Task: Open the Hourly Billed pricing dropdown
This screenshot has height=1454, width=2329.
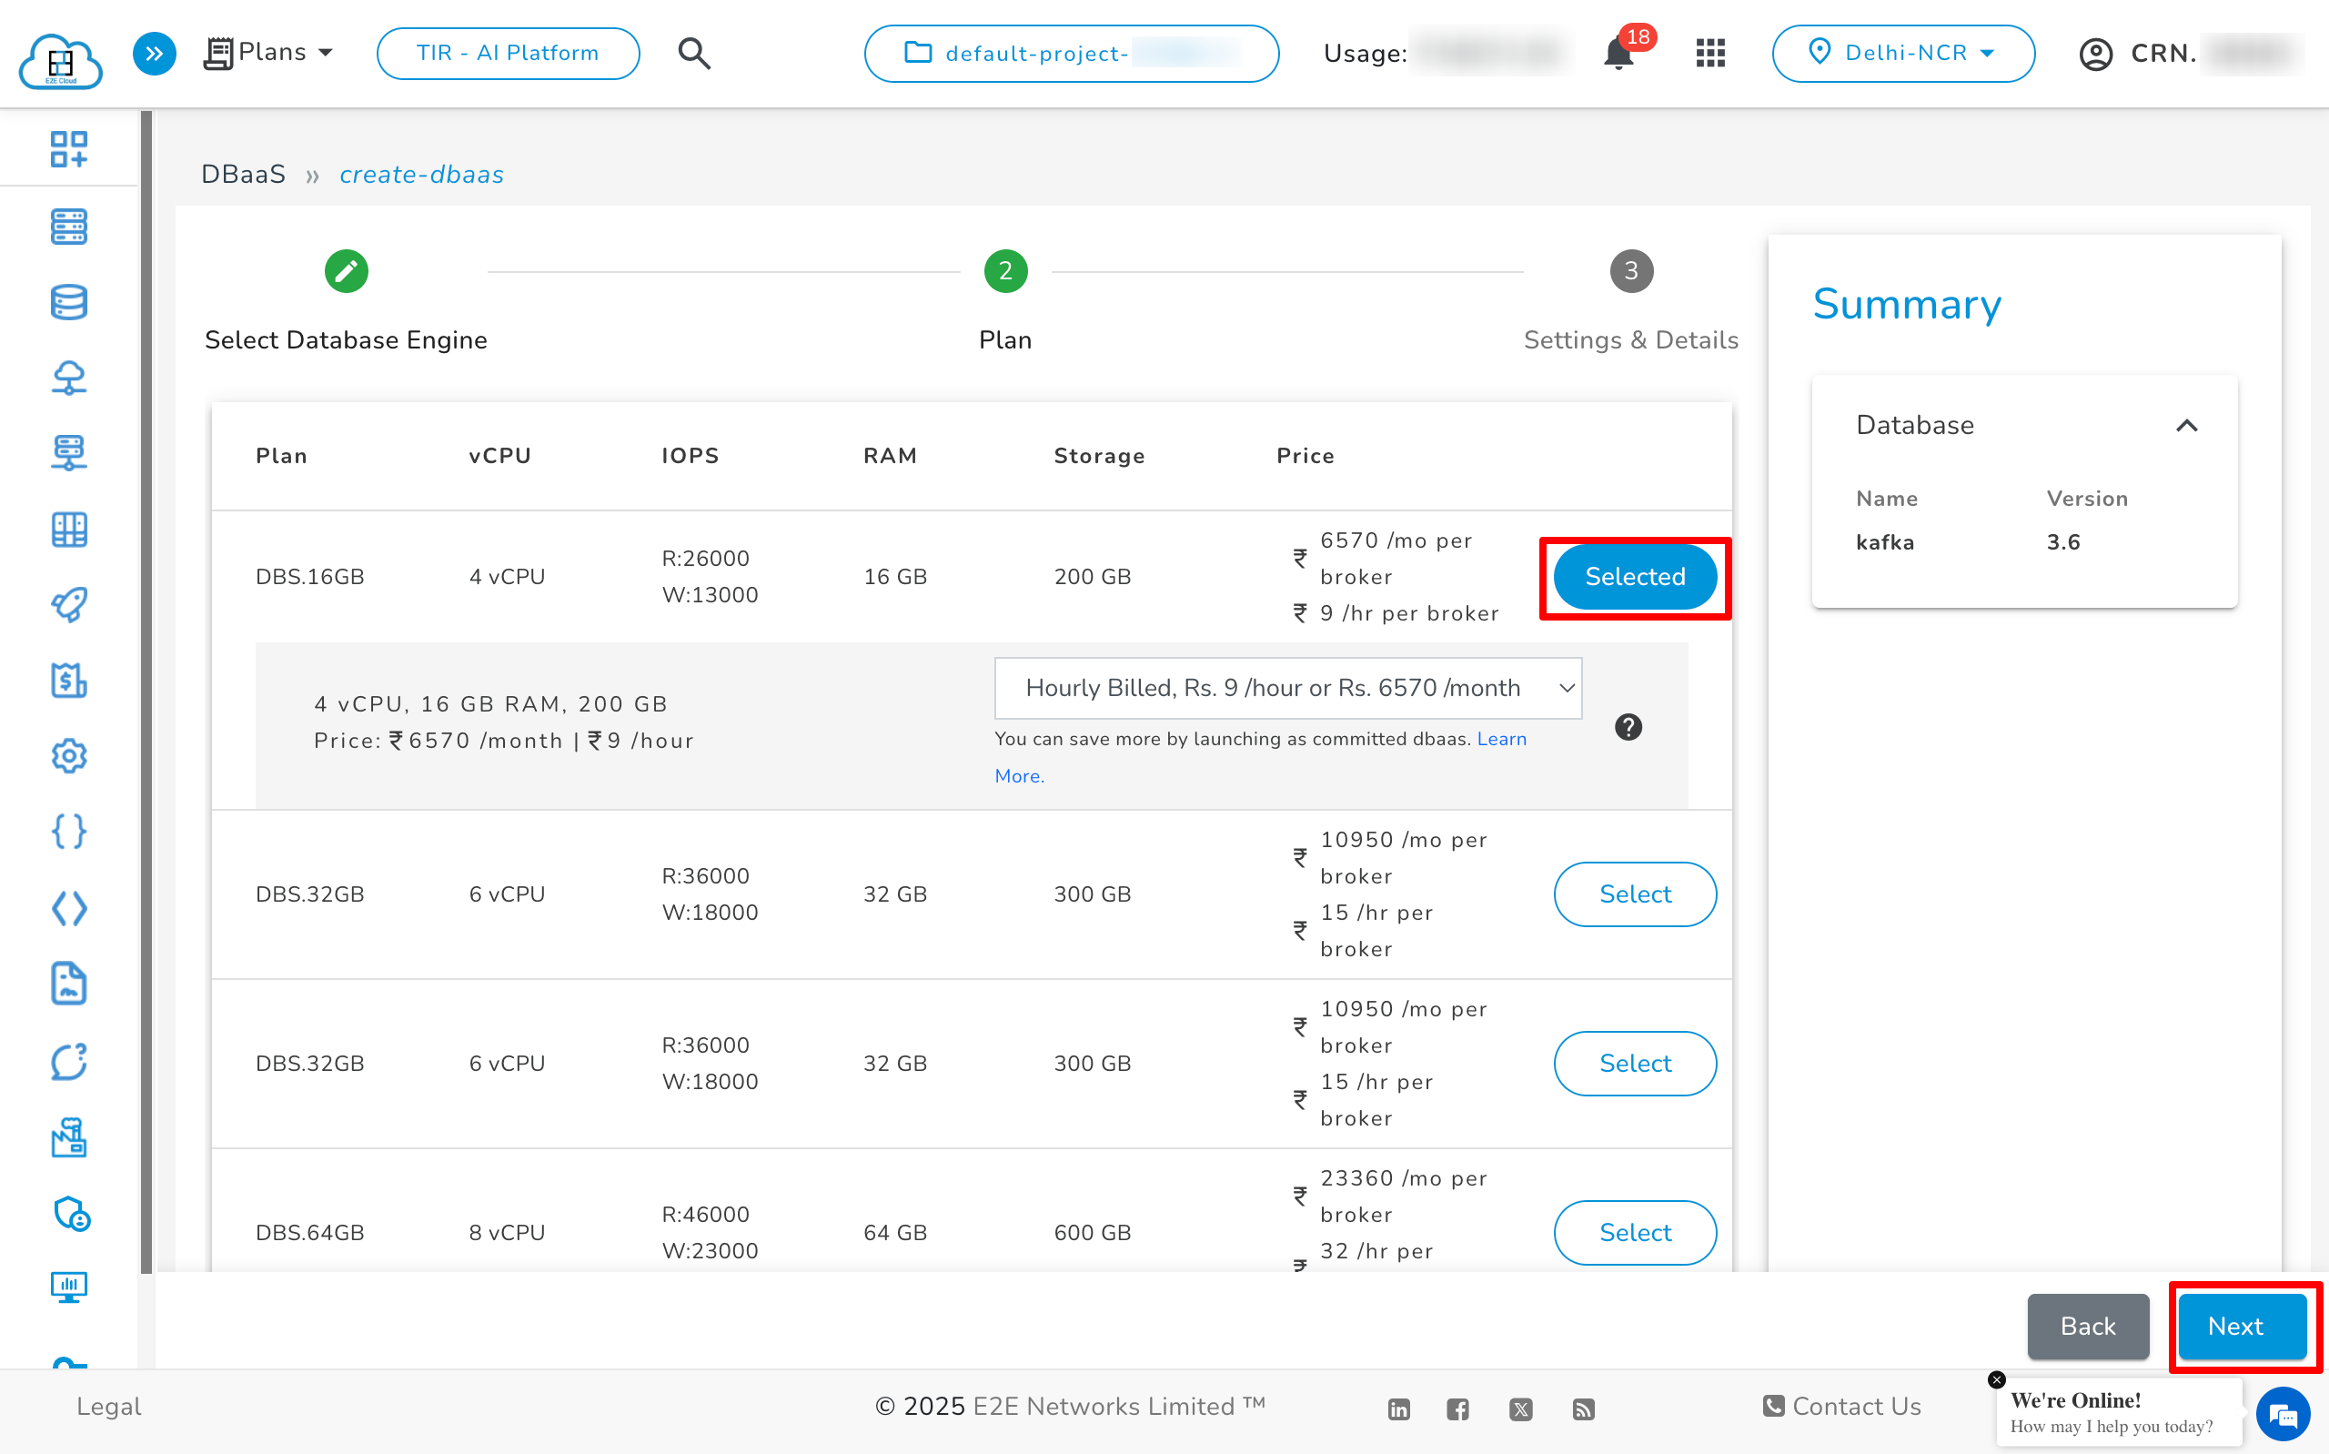Action: pyautogui.click(x=1288, y=689)
